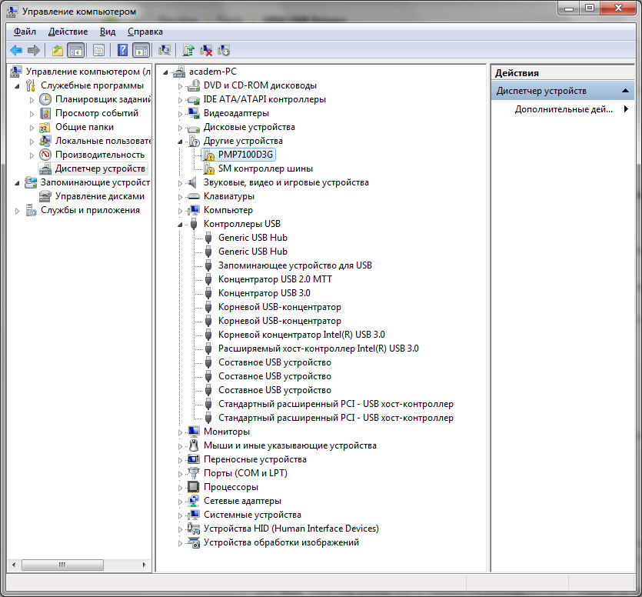
Task: Expand Звуковые, видео и игровые устройства
Action: 180,183
